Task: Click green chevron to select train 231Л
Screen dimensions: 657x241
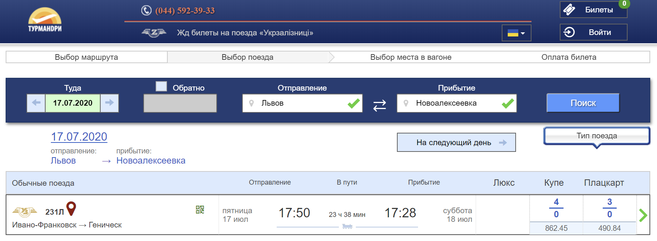Action: click(643, 215)
